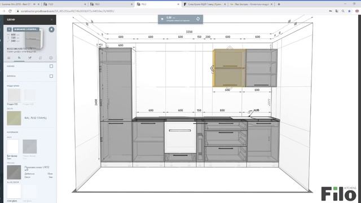Switch to the second FILO browser tab
Screen dimensions: 361x203
(x=111, y=4)
